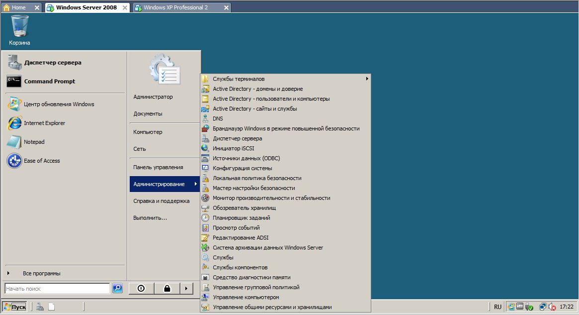This screenshot has width=579, height=315.
Task: Run Средство диагностики памяти
Action: (x=285, y=278)
